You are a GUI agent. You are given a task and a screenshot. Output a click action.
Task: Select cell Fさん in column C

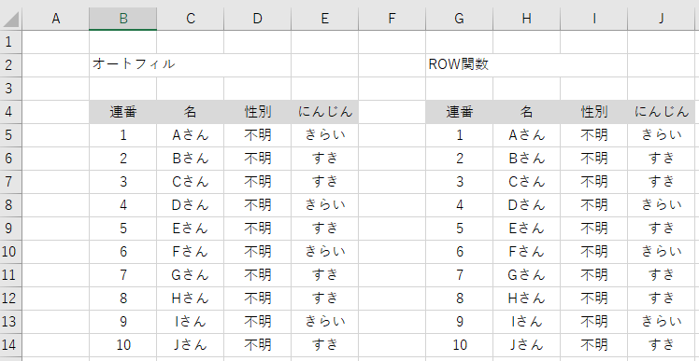click(191, 252)
